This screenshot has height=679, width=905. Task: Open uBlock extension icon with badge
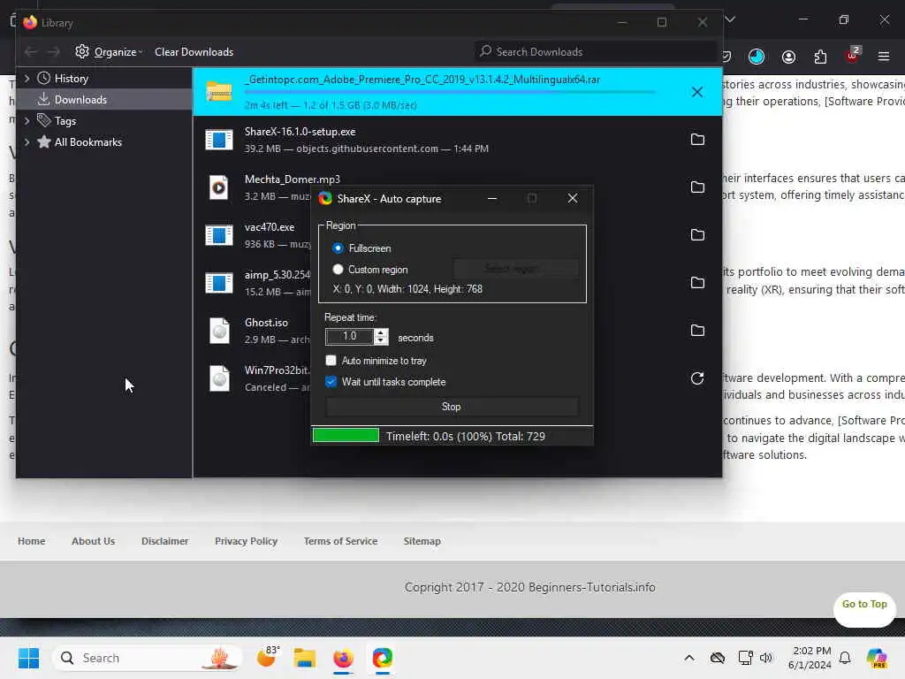(853, 56)
